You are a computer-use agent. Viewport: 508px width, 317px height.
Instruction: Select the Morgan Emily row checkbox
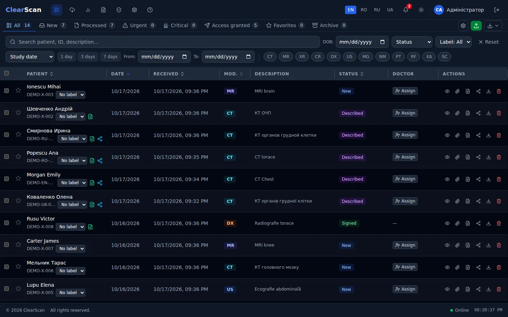6,179
